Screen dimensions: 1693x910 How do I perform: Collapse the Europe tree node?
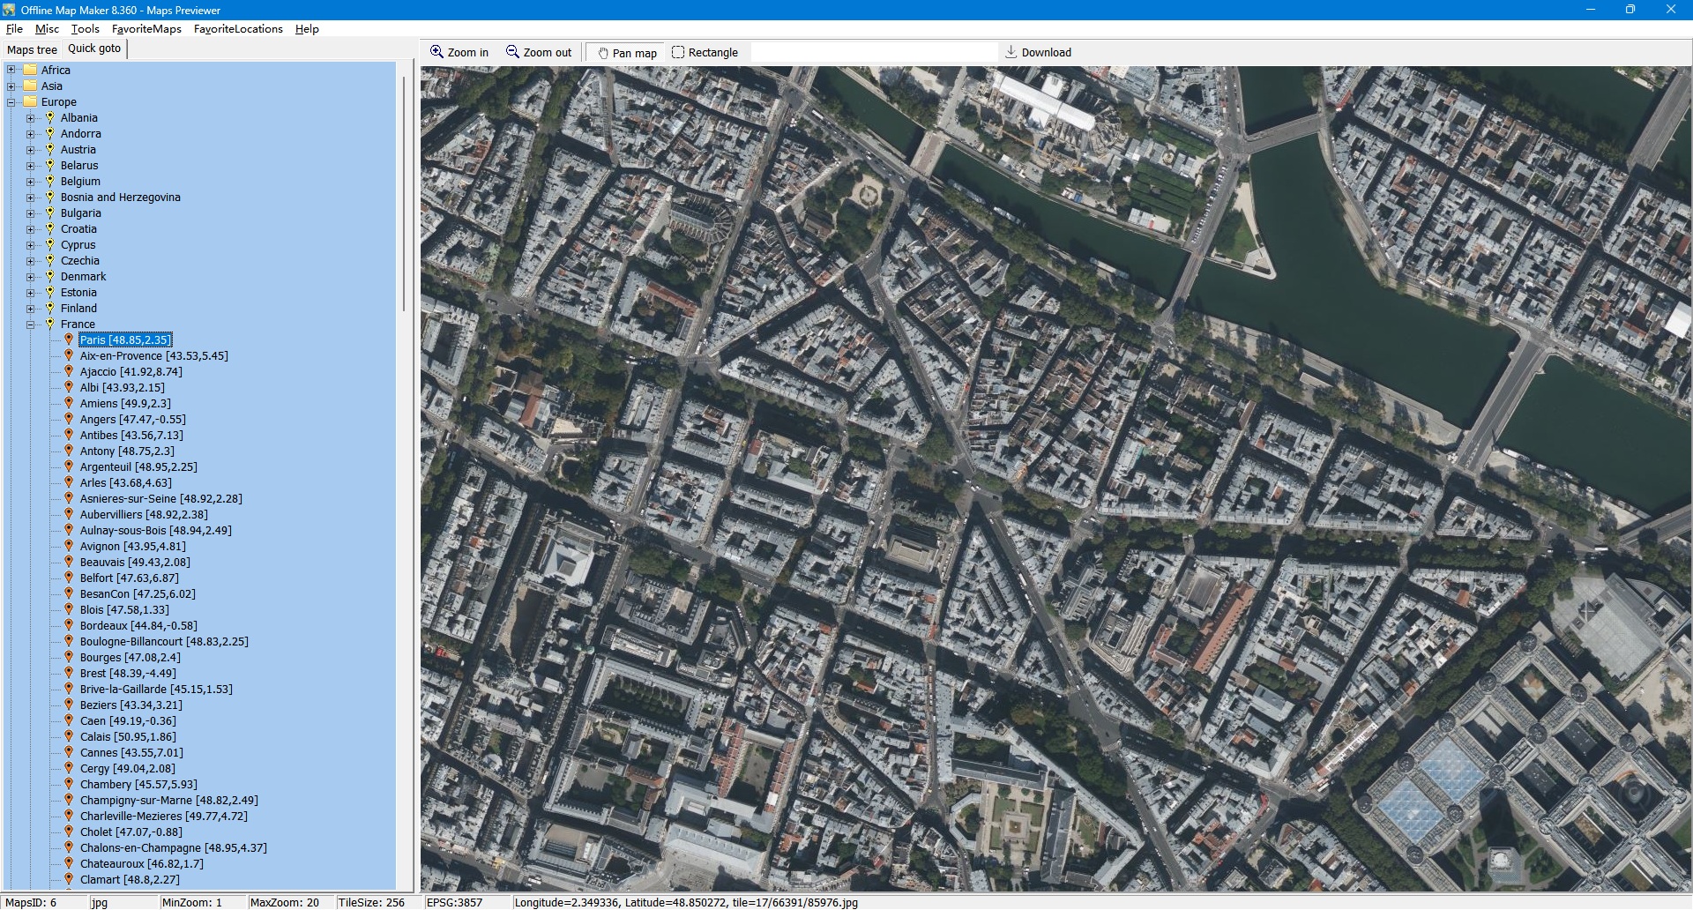pos(11,101)
